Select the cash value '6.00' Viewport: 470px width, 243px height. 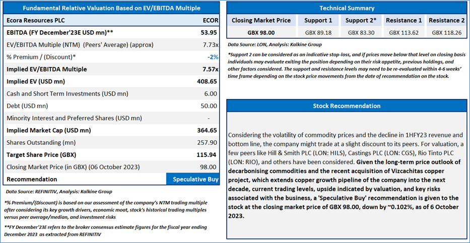211,94
